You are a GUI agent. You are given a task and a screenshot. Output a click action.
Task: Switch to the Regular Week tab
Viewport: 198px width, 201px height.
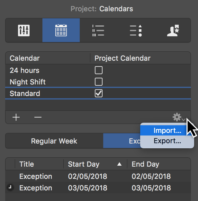click(54, 141)
